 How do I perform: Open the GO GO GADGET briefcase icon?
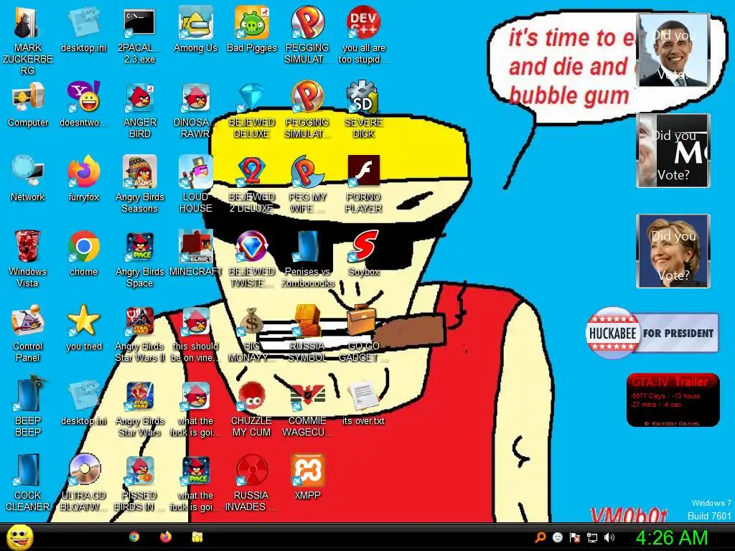pyautogui.click(x=363, y=321)
